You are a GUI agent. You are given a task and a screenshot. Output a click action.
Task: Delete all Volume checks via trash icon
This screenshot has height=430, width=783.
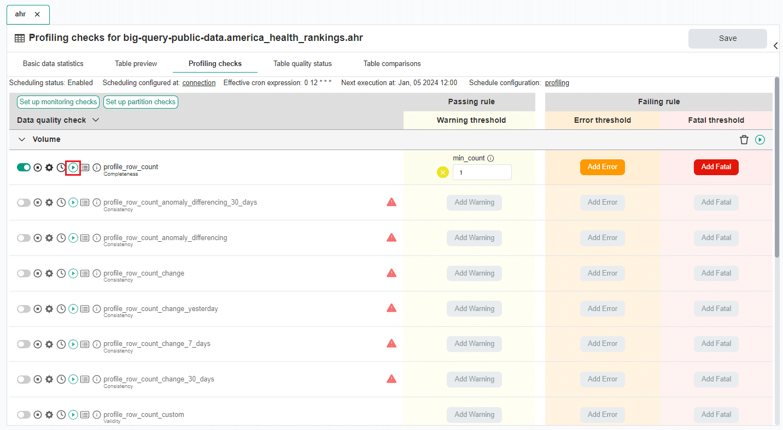tap(744, 139)
